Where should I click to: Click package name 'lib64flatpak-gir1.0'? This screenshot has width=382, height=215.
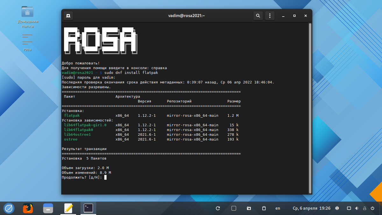tap(85, 125)
